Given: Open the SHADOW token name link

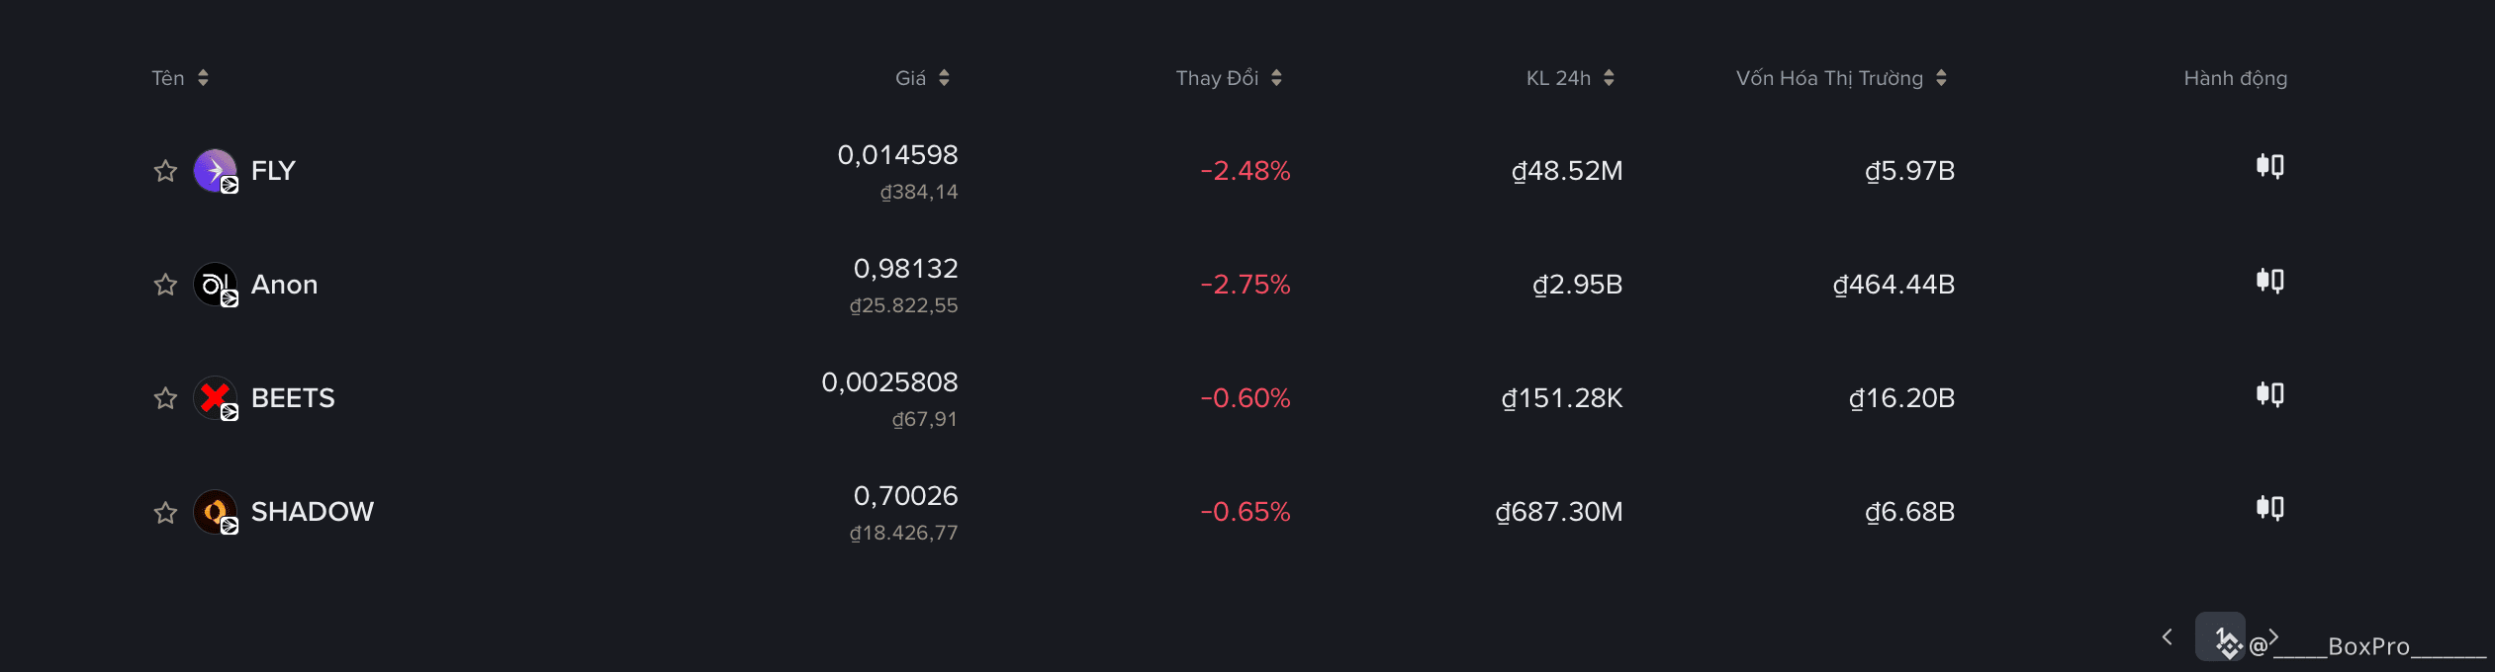Looking at the screenshot, I should pos(313,512).
